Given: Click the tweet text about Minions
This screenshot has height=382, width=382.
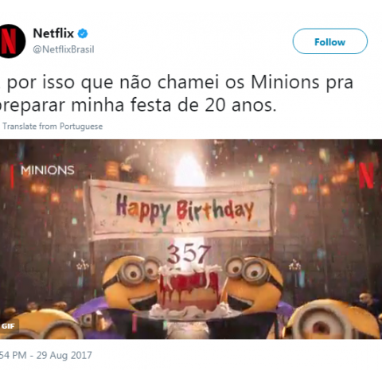Looking at the screenshot, I should click(x=177, y=94).
